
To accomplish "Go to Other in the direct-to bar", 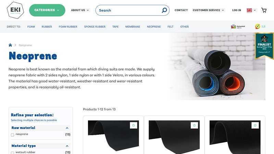I will [185, 27].
